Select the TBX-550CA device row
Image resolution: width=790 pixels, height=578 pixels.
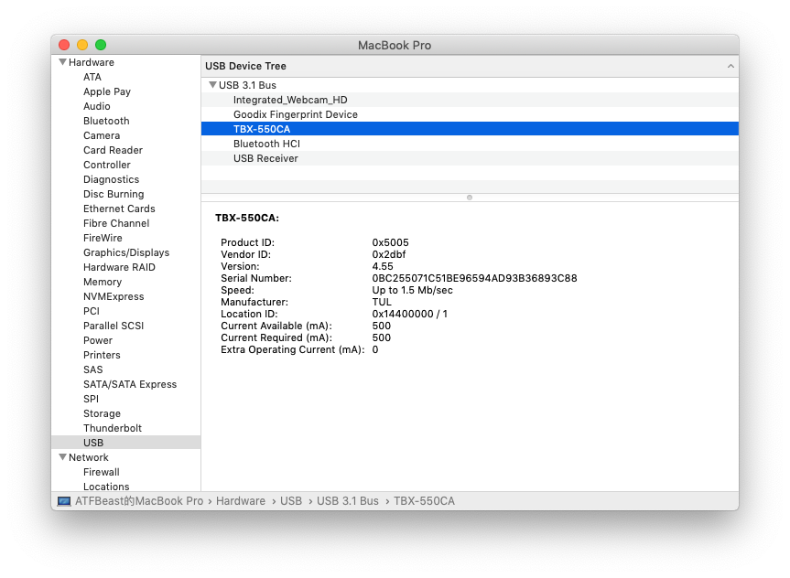point(470,129)
